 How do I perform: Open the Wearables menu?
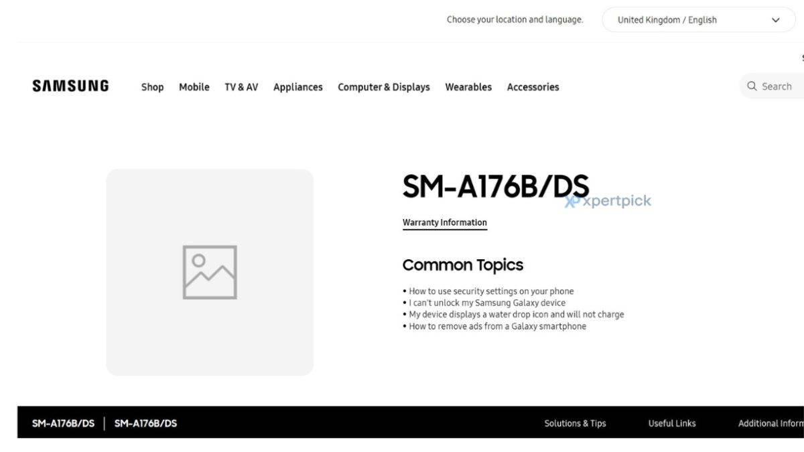click(x=468, y=87)
